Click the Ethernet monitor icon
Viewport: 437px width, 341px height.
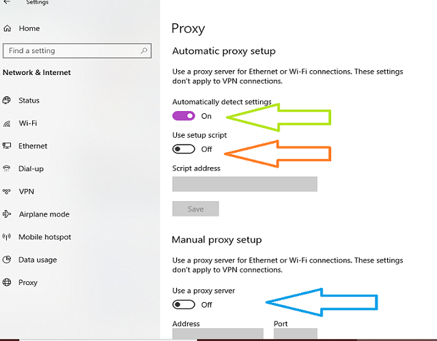[x=7, y=145]
